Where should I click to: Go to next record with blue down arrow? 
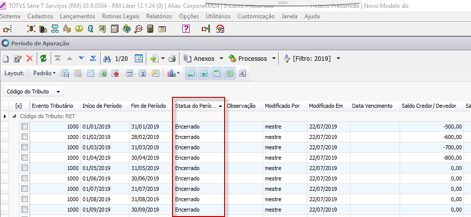pos(81,58)
